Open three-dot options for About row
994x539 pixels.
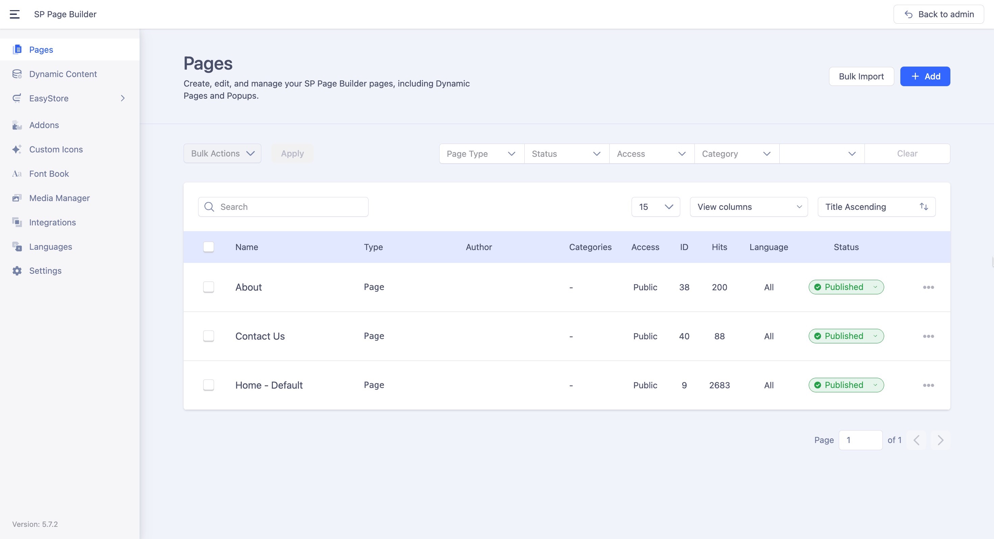tap(928, 287)
